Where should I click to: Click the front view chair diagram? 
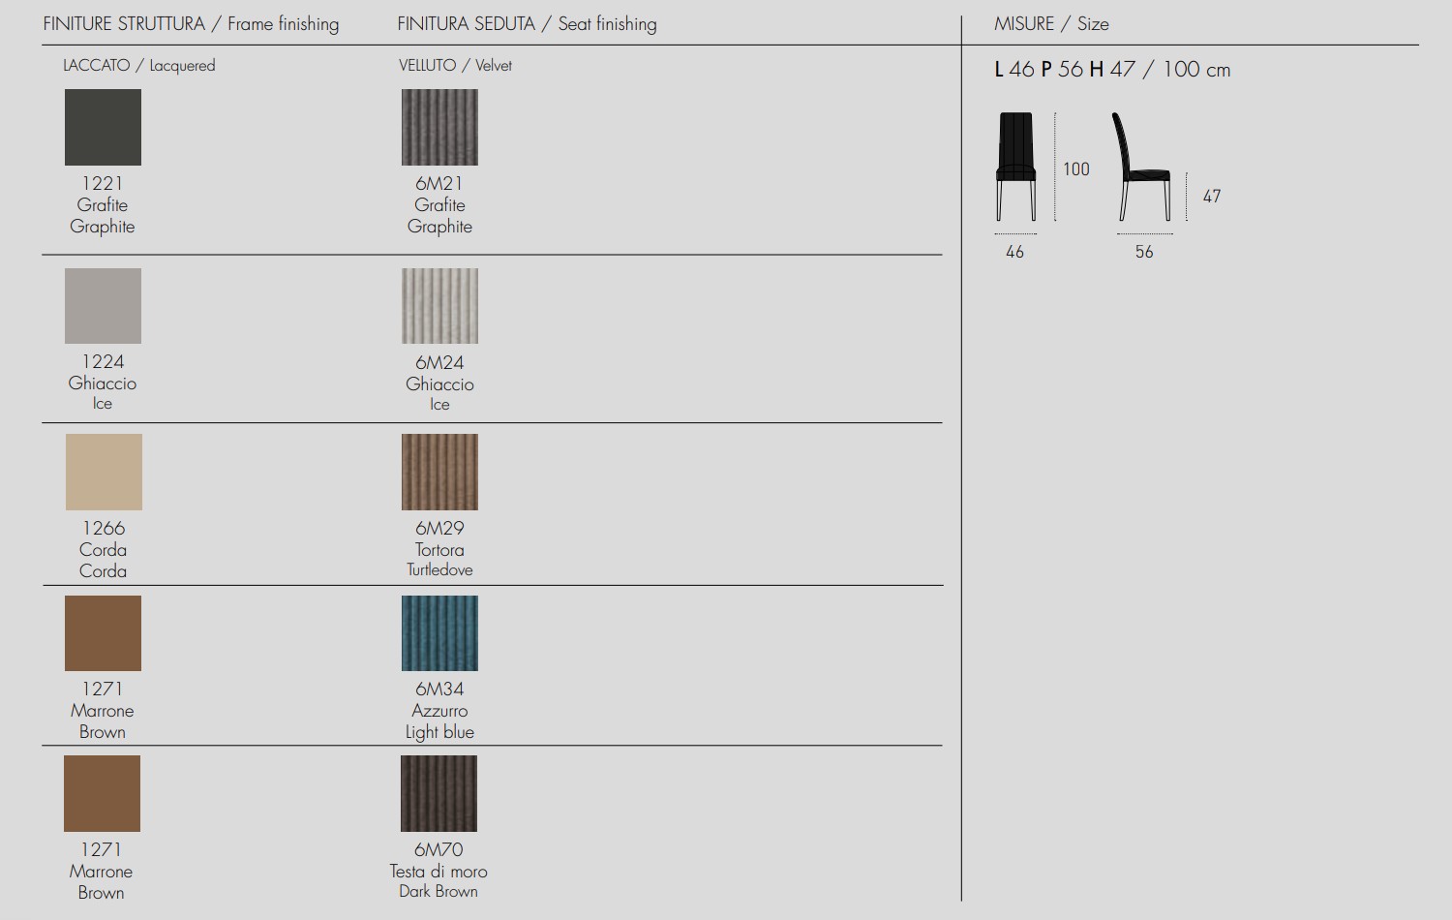(1015, 166)
